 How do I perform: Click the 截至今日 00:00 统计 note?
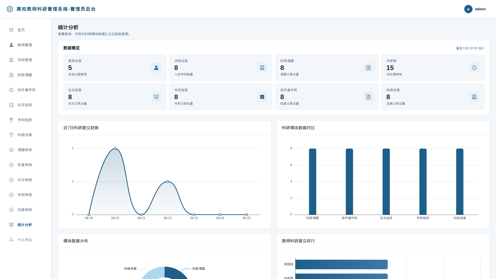click(x=470, y=48)
